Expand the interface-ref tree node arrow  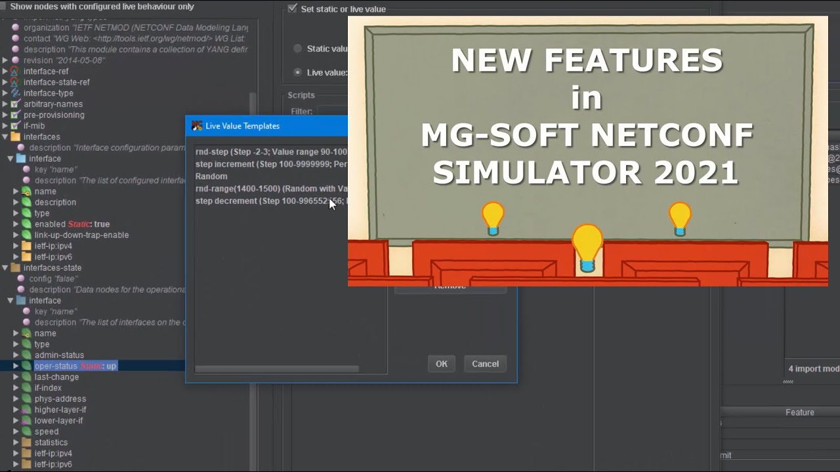point(5,71)
